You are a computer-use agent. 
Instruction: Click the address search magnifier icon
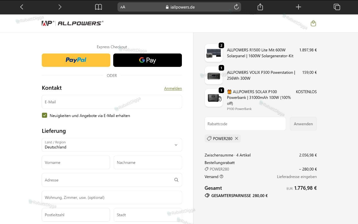[176, 180]
